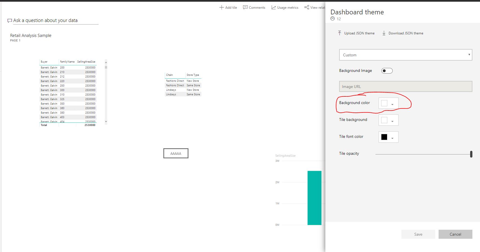Click the View related toolbar item

point(315,8)
